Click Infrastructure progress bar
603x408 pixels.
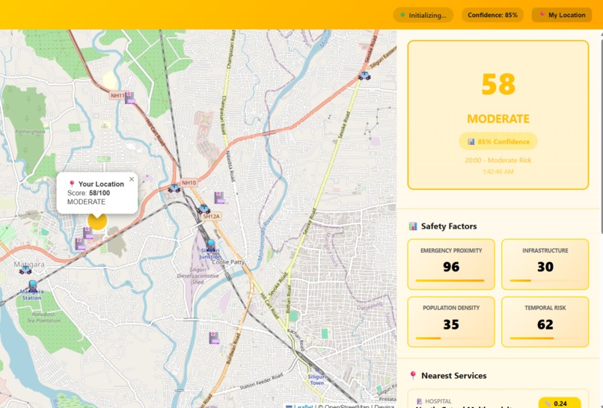pyautogui.click(x=545, y=280)
